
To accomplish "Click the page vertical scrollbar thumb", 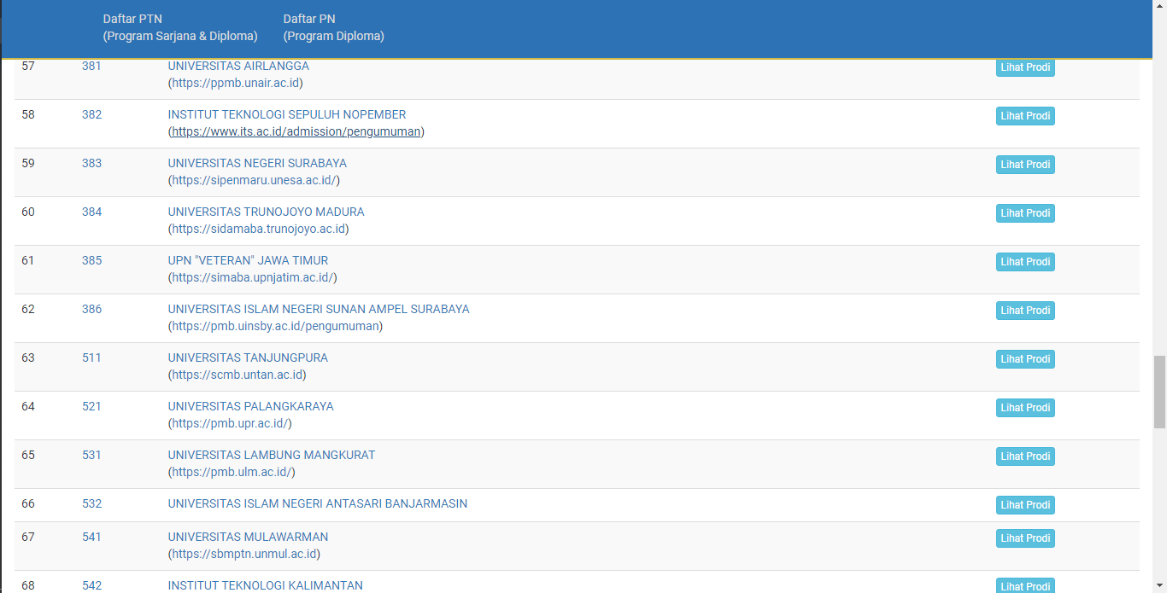I will [1159, 392].
